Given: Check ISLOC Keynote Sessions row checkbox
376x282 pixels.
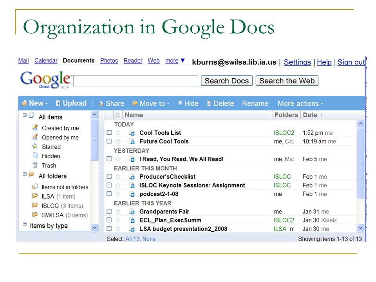Looking at the screenshot, I should (x=109, y=185).
